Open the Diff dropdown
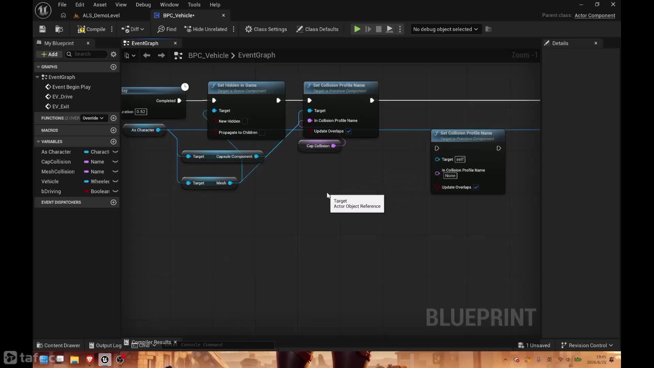The width and height of the screenshot is (654, 368). 133,29
